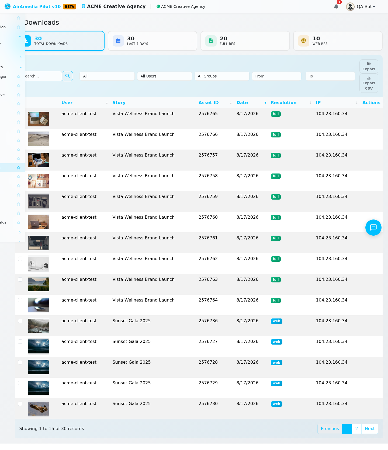Click the Export CSV button

(369, 83)
